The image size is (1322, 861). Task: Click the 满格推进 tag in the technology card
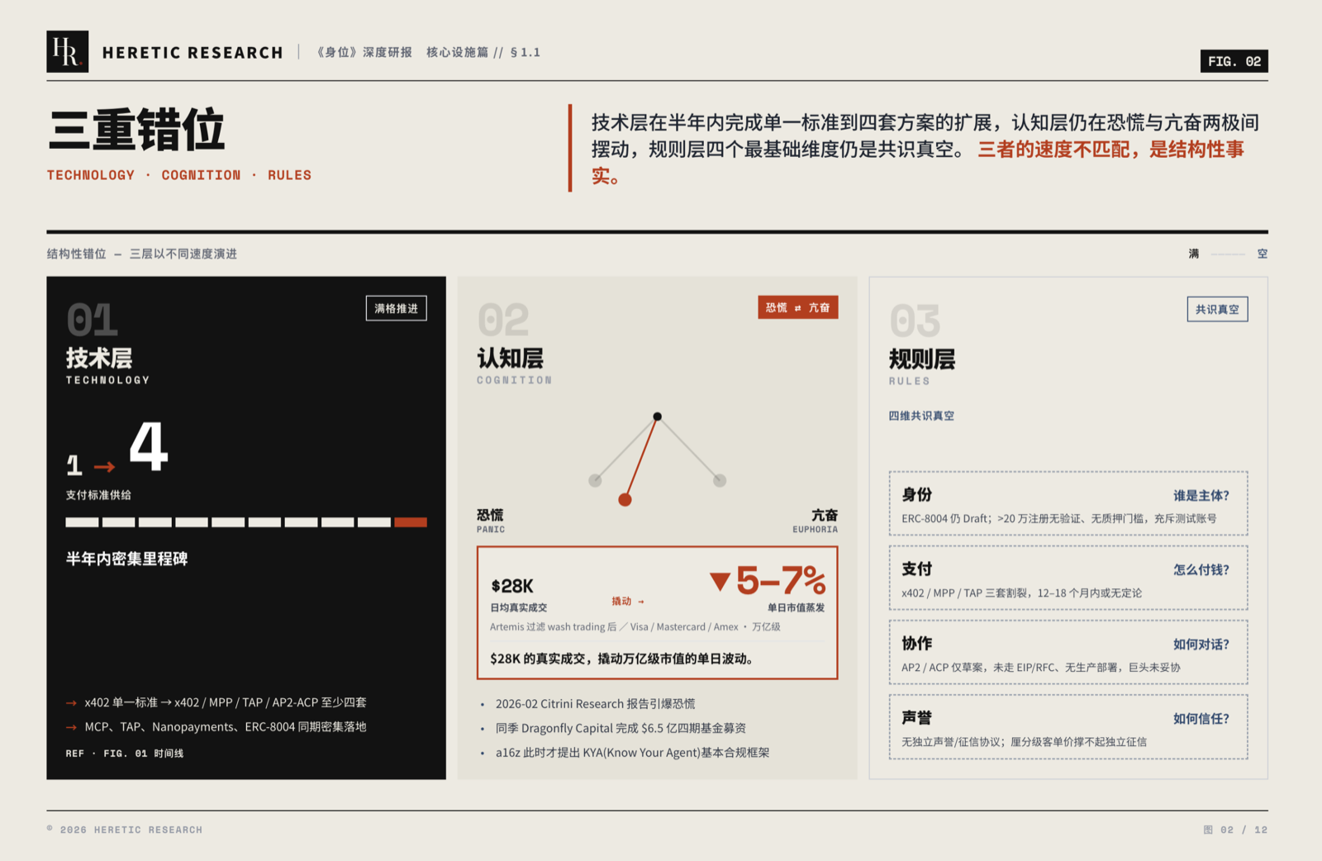click(397, 308)
